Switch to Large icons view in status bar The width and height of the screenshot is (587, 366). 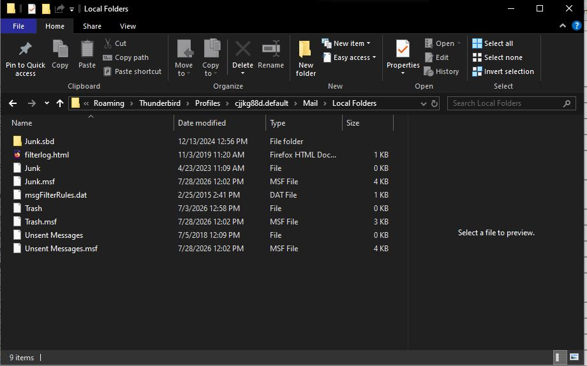(574, 358)
